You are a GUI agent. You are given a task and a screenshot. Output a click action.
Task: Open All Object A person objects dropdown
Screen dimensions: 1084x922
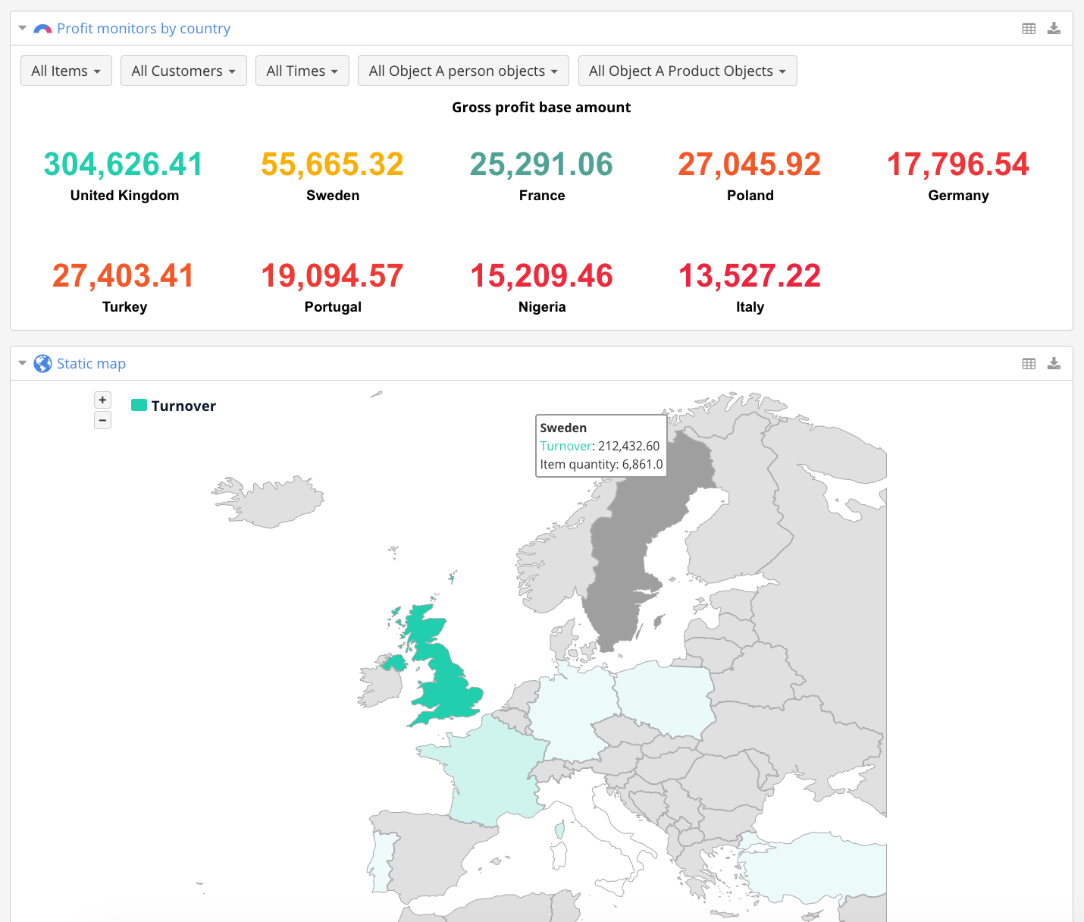click(x=463, y=71)
